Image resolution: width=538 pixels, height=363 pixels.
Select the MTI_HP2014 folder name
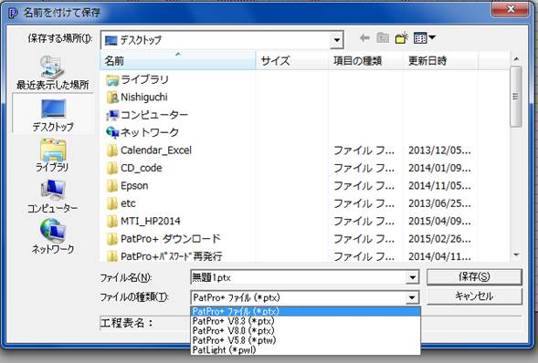point(151,222)
